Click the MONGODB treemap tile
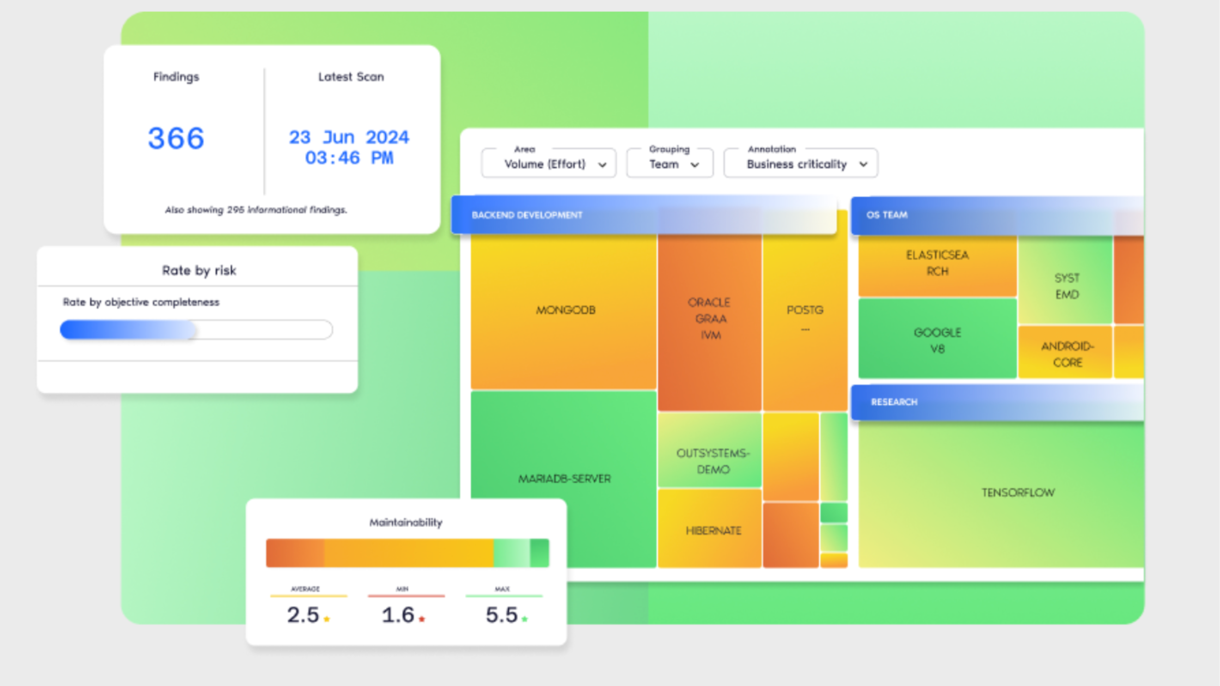The image size is (1220, 686). pyautogui.click(x=564, y=311)
